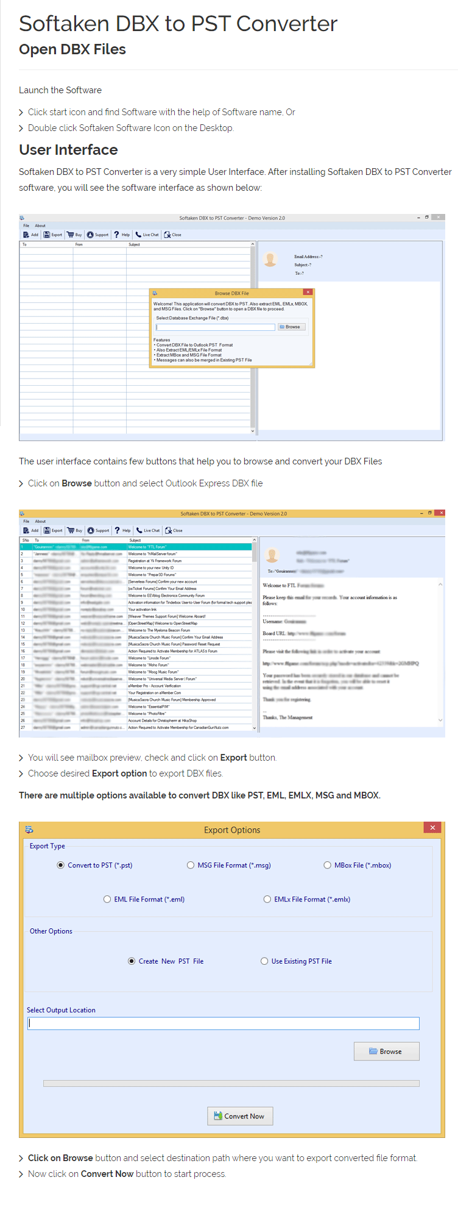This screenshot has width=458, height=1205.
Task: Click SNo column header in mailbox list
Action: (x=26, y=540)
